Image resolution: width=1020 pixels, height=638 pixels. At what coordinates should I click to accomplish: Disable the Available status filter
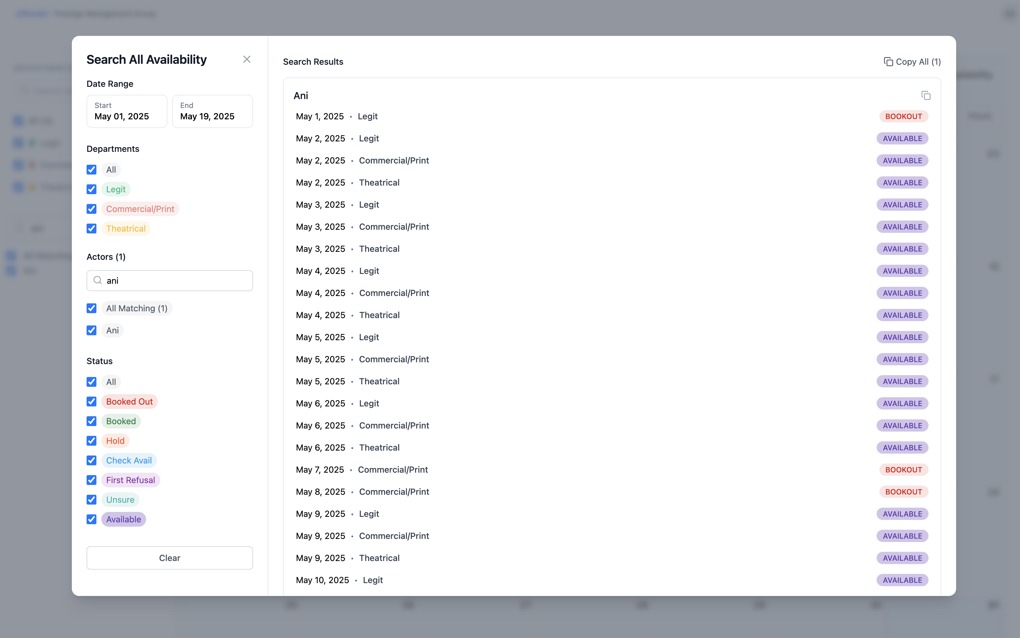click(91, 519)
